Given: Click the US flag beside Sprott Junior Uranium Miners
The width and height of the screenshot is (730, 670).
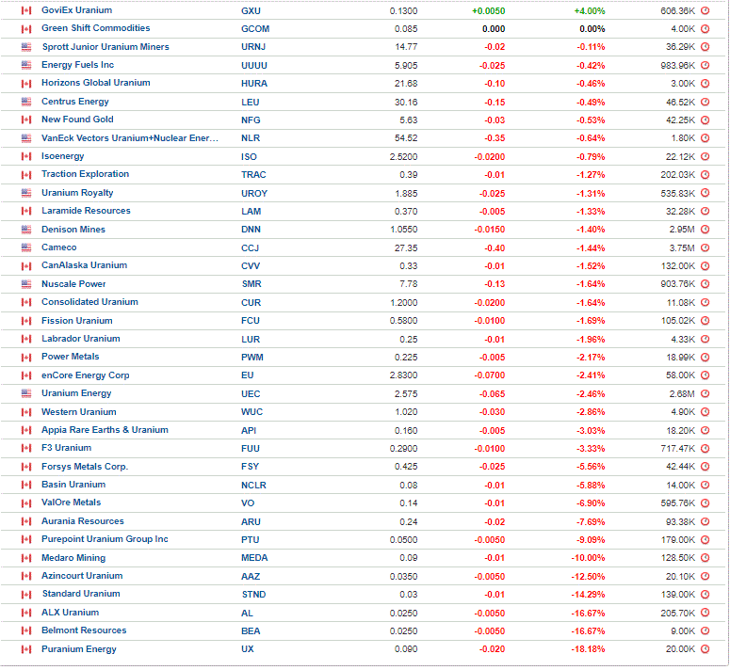Looking at the screenshot, I should (x=26, y=47).
